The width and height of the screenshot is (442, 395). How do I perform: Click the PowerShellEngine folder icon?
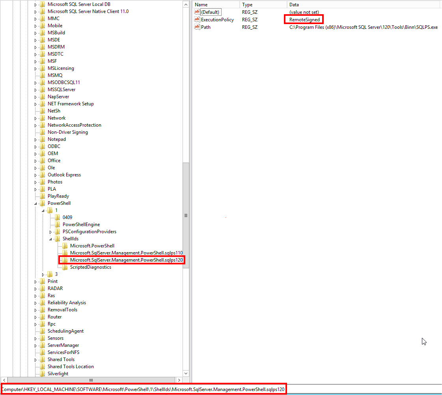coord(58,225)
